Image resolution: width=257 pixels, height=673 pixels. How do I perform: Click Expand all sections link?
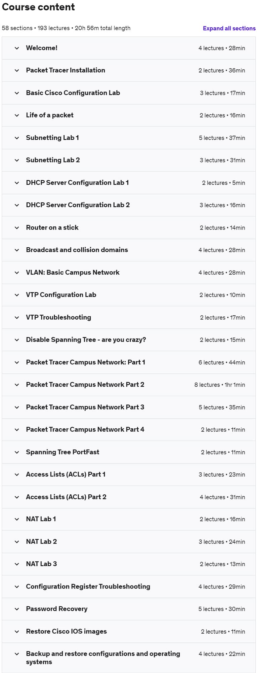(x=229, y=28)
